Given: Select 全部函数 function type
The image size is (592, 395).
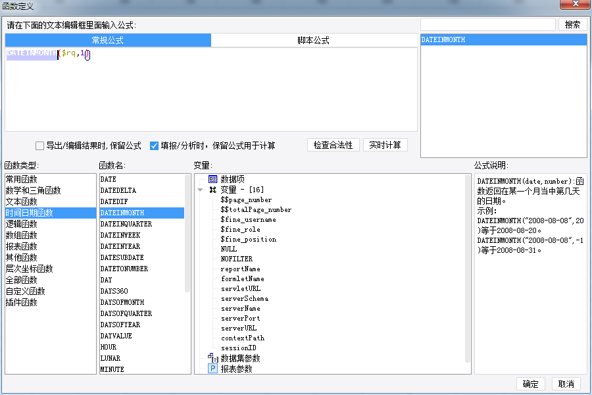Looking at the screenshot, I should [x=51, y=280].
